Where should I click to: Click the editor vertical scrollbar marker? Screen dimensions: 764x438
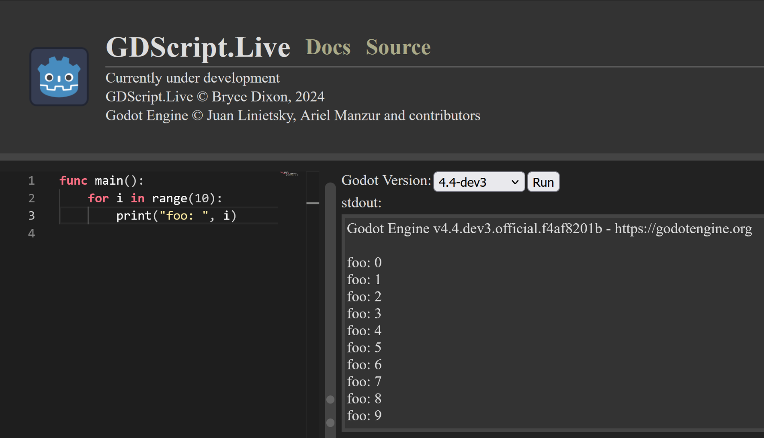[313, 203]
